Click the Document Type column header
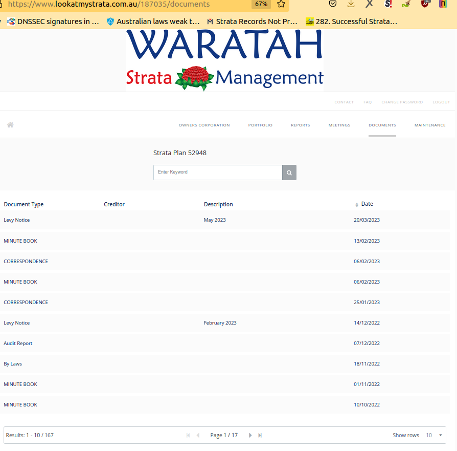 [24, 204]
